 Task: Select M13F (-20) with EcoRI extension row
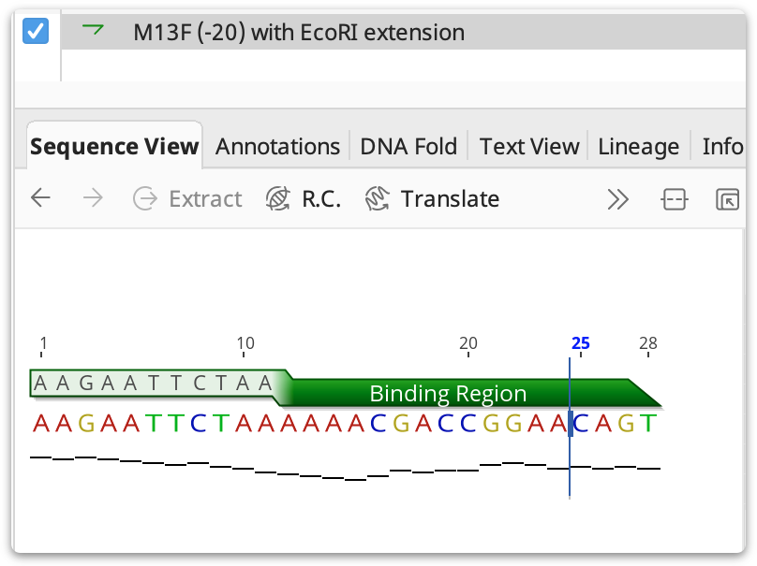pos(404,32)
